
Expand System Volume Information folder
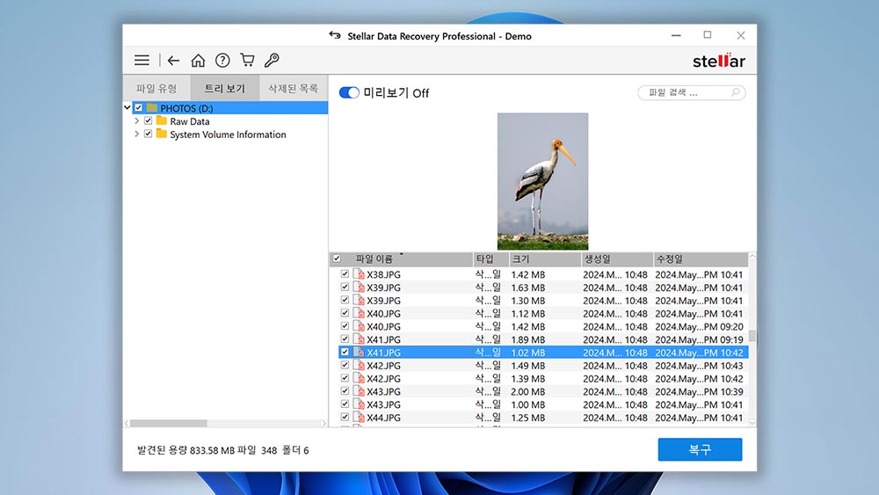click(136, 134)
